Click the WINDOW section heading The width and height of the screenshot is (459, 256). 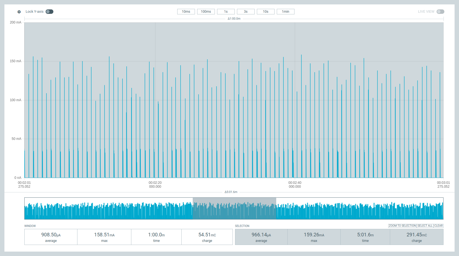(30, 226)
